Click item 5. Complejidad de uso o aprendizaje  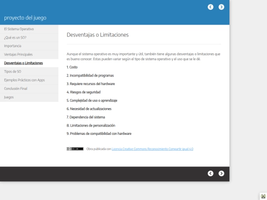pyautogui.click(x=92, y=101)
